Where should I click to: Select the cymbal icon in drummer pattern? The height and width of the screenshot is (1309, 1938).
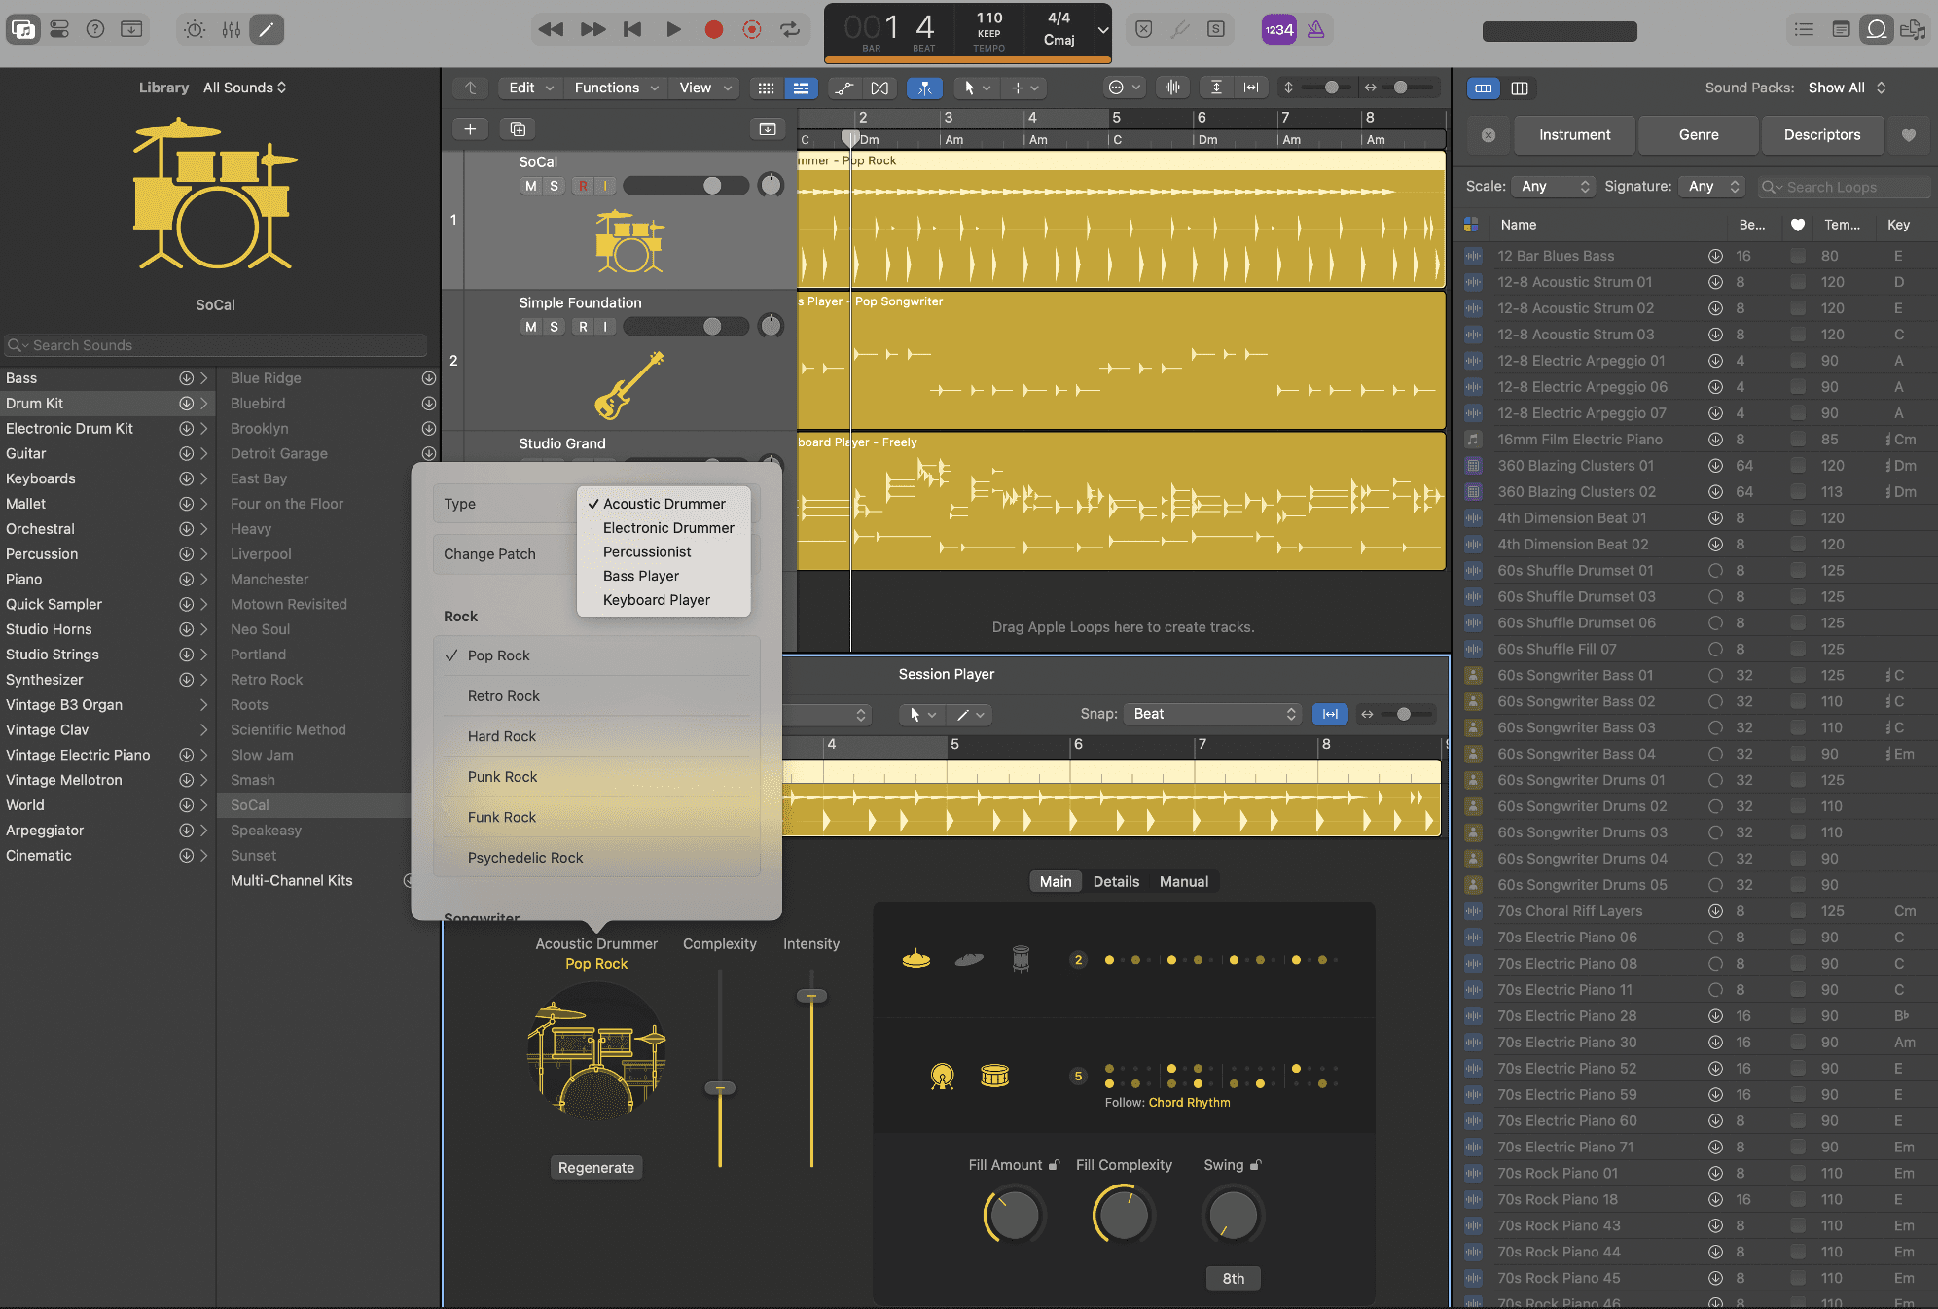[916, 960]
